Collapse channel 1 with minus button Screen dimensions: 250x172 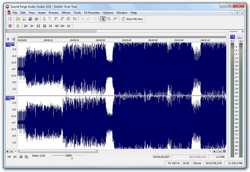click(13, 44)
